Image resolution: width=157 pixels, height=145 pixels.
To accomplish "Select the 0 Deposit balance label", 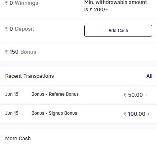I will (x=22, y=29).
